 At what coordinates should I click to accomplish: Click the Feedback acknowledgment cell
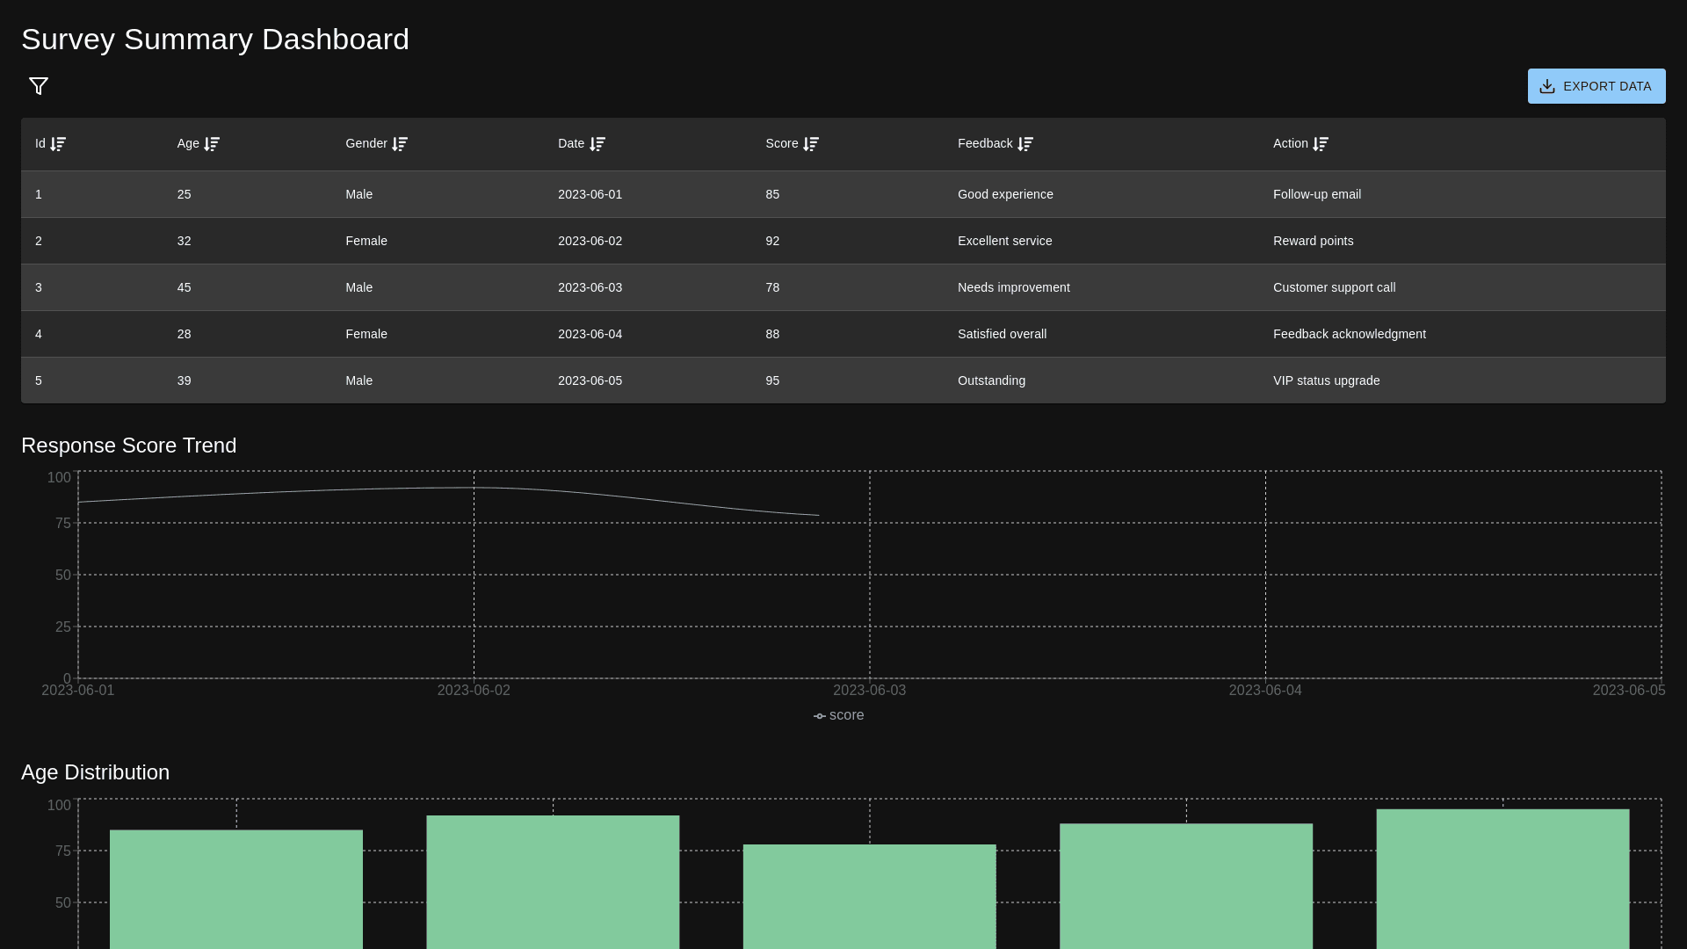[1349, 334]
